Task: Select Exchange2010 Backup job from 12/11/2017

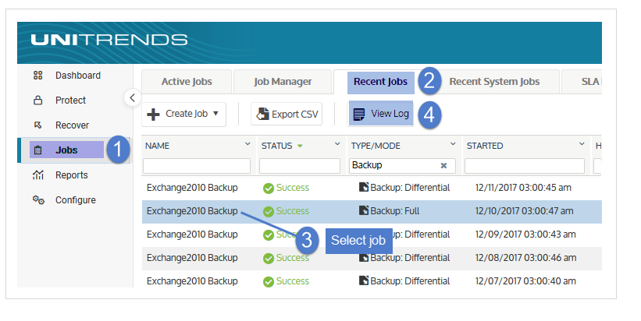Action: 192,188
